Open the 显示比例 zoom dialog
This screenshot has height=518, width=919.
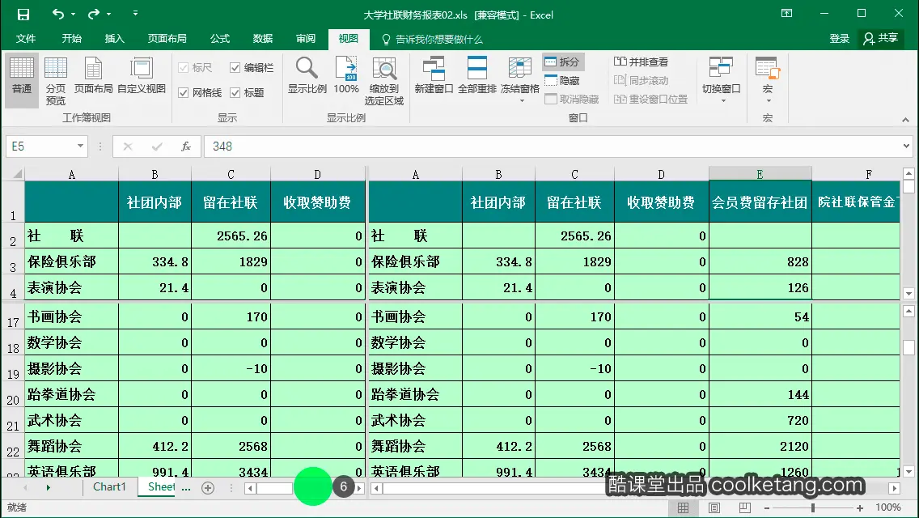coord(307,75)
